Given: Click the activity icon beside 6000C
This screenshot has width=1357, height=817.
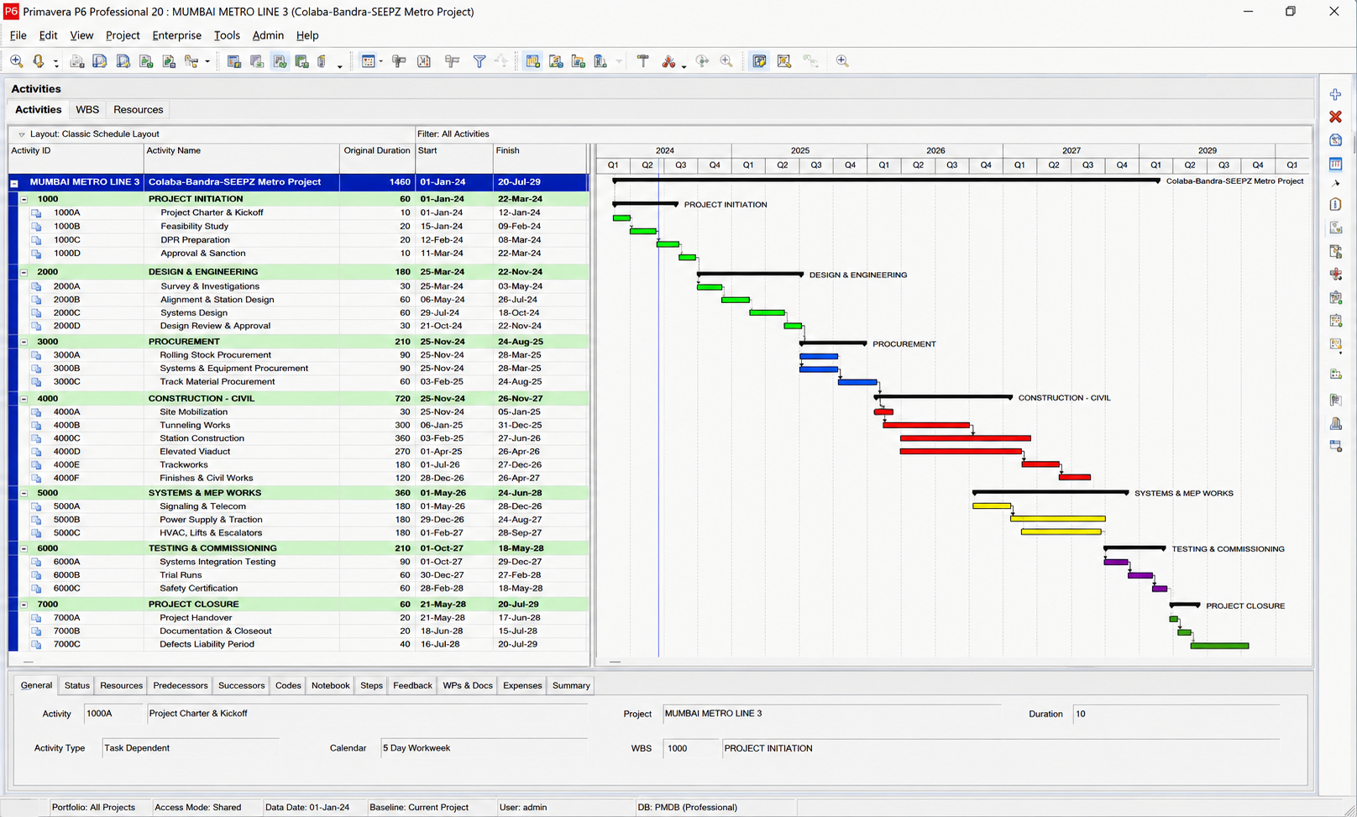Looking at the screenshot, I should [36, 589].
